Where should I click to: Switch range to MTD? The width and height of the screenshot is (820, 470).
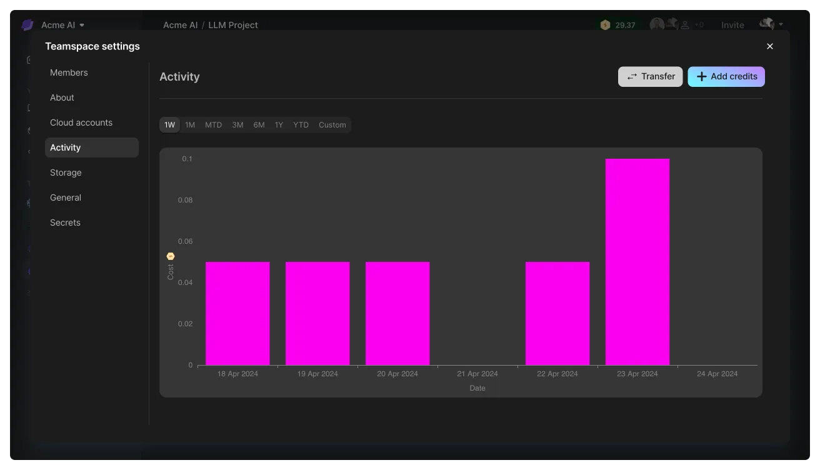(213, 125)
